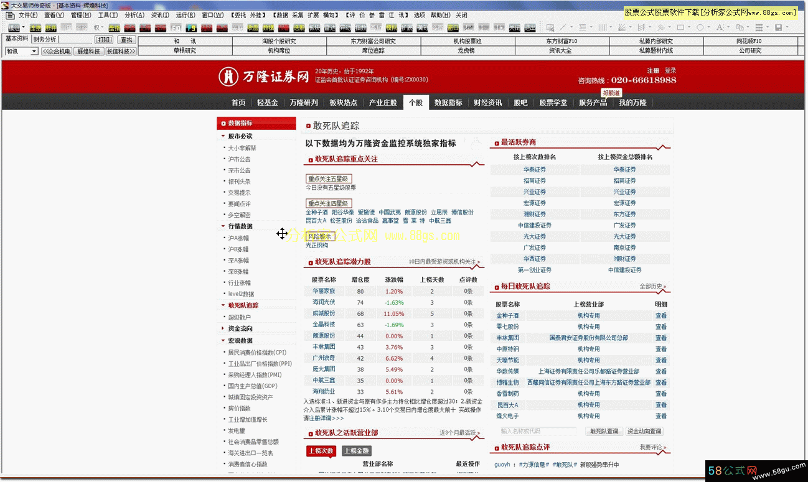Click 查看 for 零七股份 row
Viewport: 808px width, 482px height.
click(x=660, y=327)
